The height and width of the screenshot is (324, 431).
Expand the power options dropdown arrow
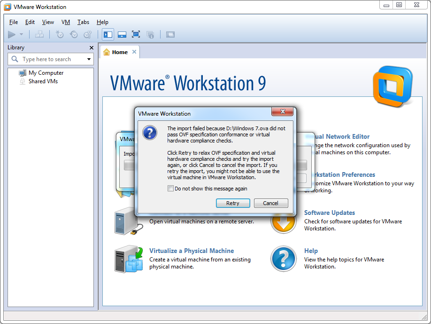pos(21,34)
